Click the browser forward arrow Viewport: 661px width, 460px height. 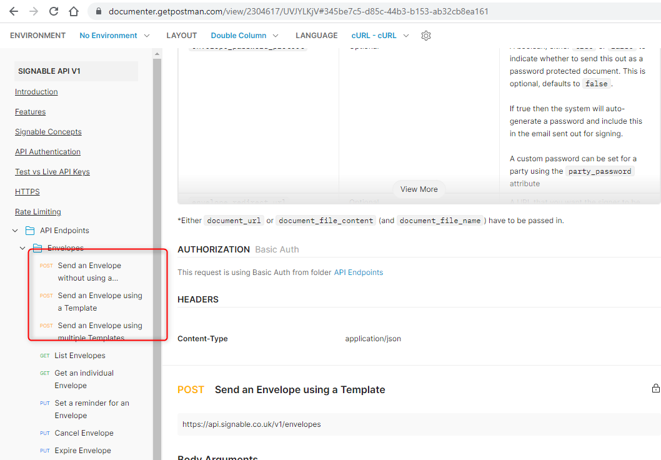[34, 11]
